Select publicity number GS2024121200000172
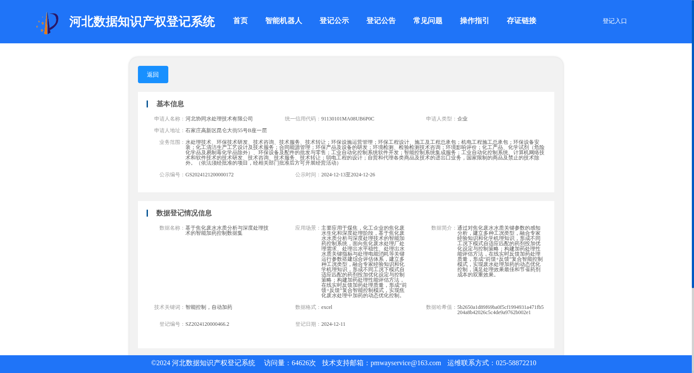Viewport: 694px width, 373px height. (210, 175)
